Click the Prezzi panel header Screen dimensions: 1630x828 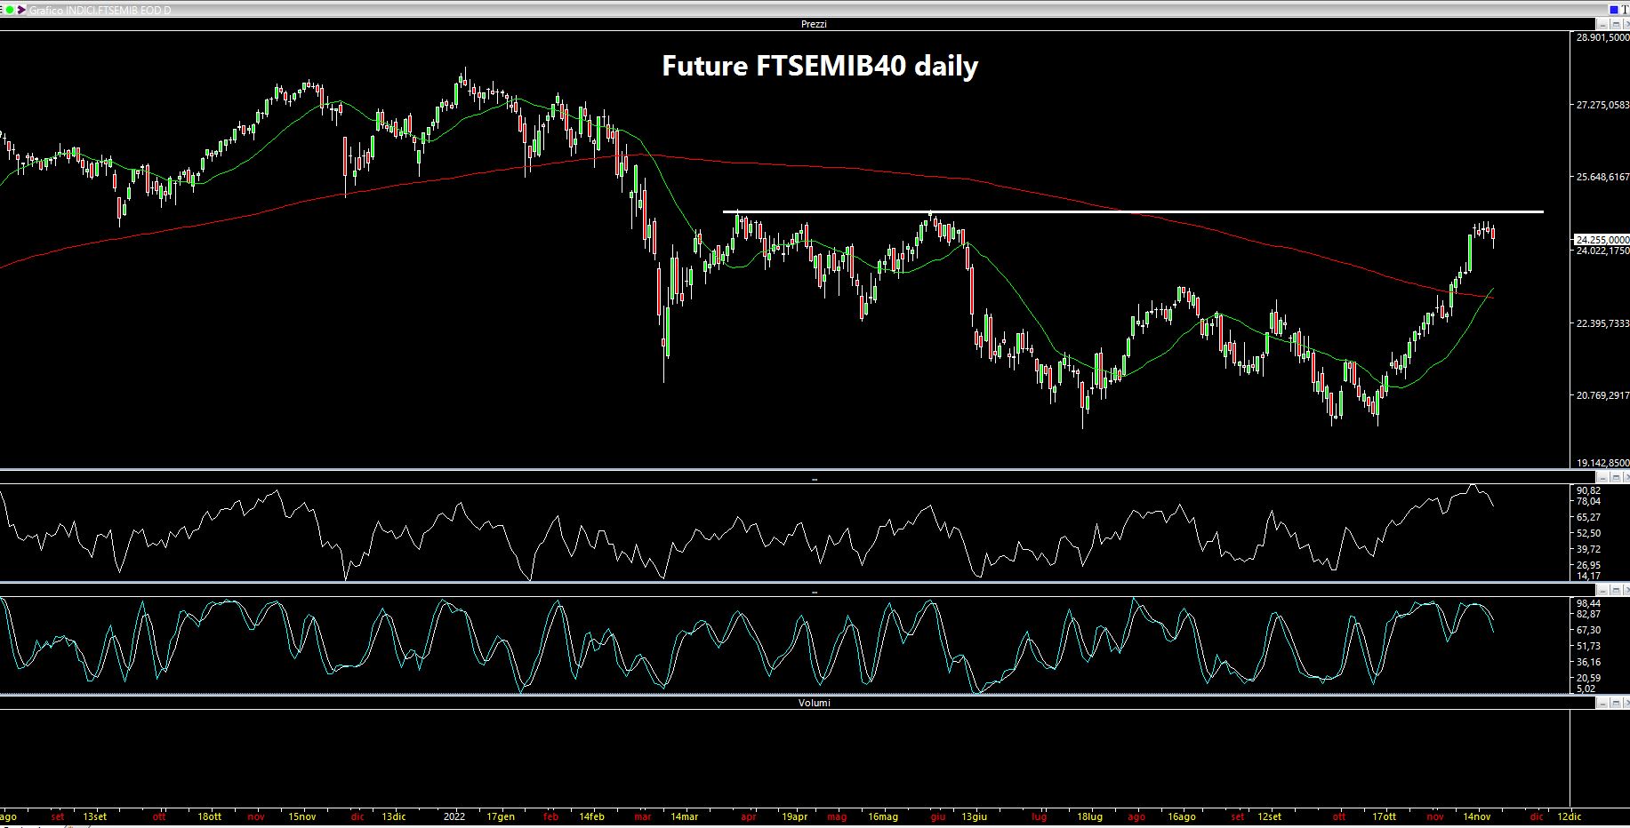814,24
